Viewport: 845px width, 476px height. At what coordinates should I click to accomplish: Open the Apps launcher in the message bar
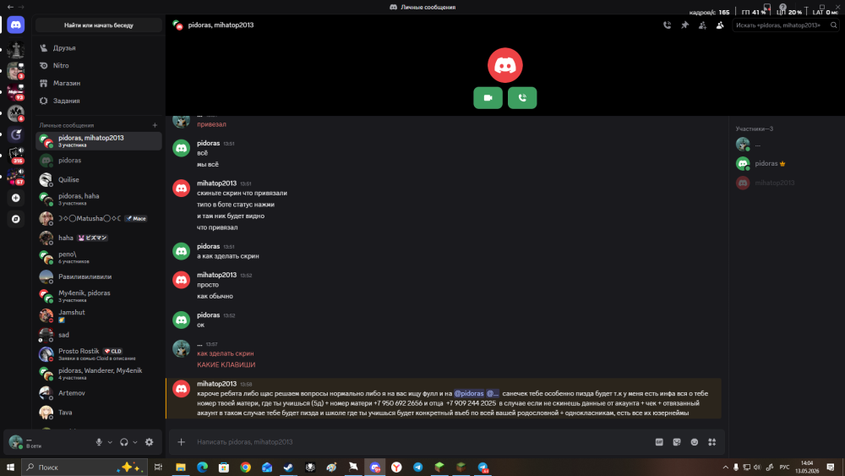click(711, 442)
